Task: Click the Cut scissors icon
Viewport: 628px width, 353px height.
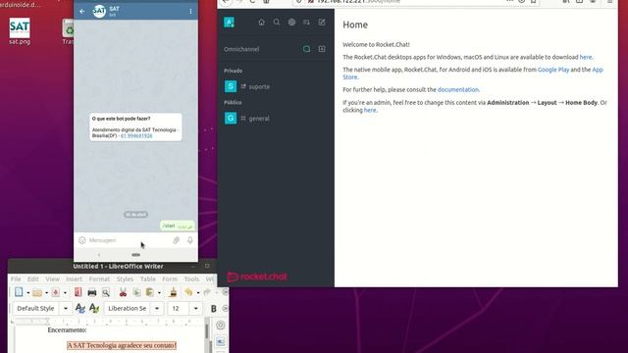Action: (x=123, y=292)
